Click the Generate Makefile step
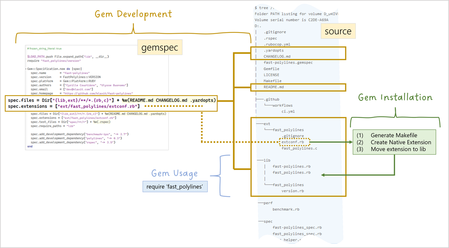This screenshot has width=449, height=248. click(394, 135)
